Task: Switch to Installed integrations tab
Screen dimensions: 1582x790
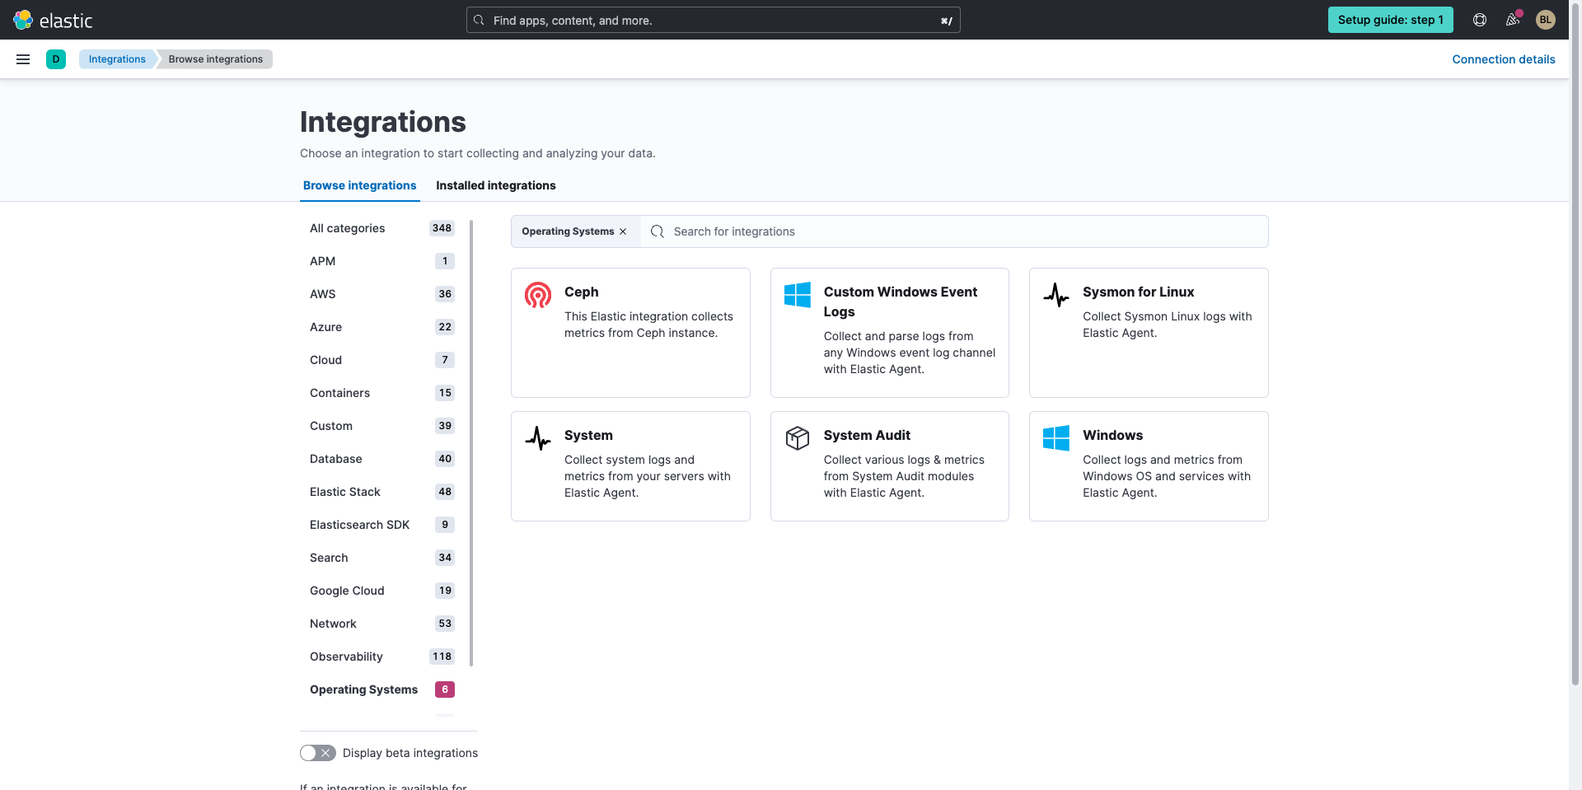Action: (496, 185)
